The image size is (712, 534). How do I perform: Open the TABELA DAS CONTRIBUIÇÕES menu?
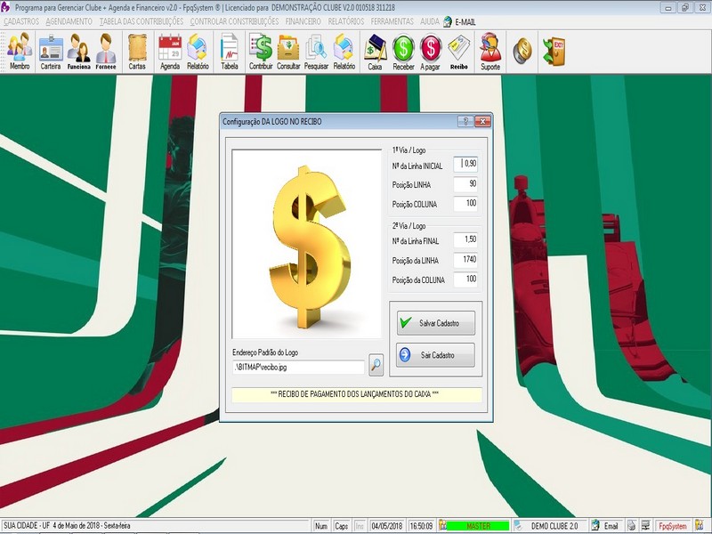pyautogui.click(x=142, y=21)
